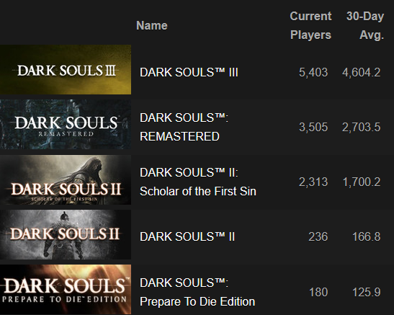
Task: Open DARK SOULS™: Prepare To Die Edition link
Action: 197,292
